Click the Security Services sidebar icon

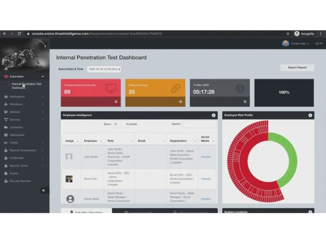6,181
